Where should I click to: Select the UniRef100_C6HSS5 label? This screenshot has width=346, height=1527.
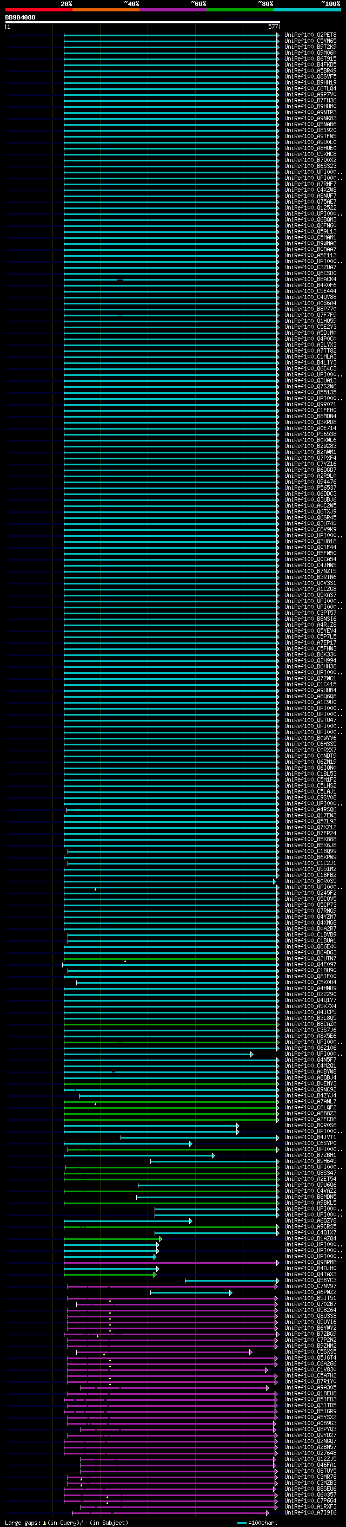click(x=310, y=744)
